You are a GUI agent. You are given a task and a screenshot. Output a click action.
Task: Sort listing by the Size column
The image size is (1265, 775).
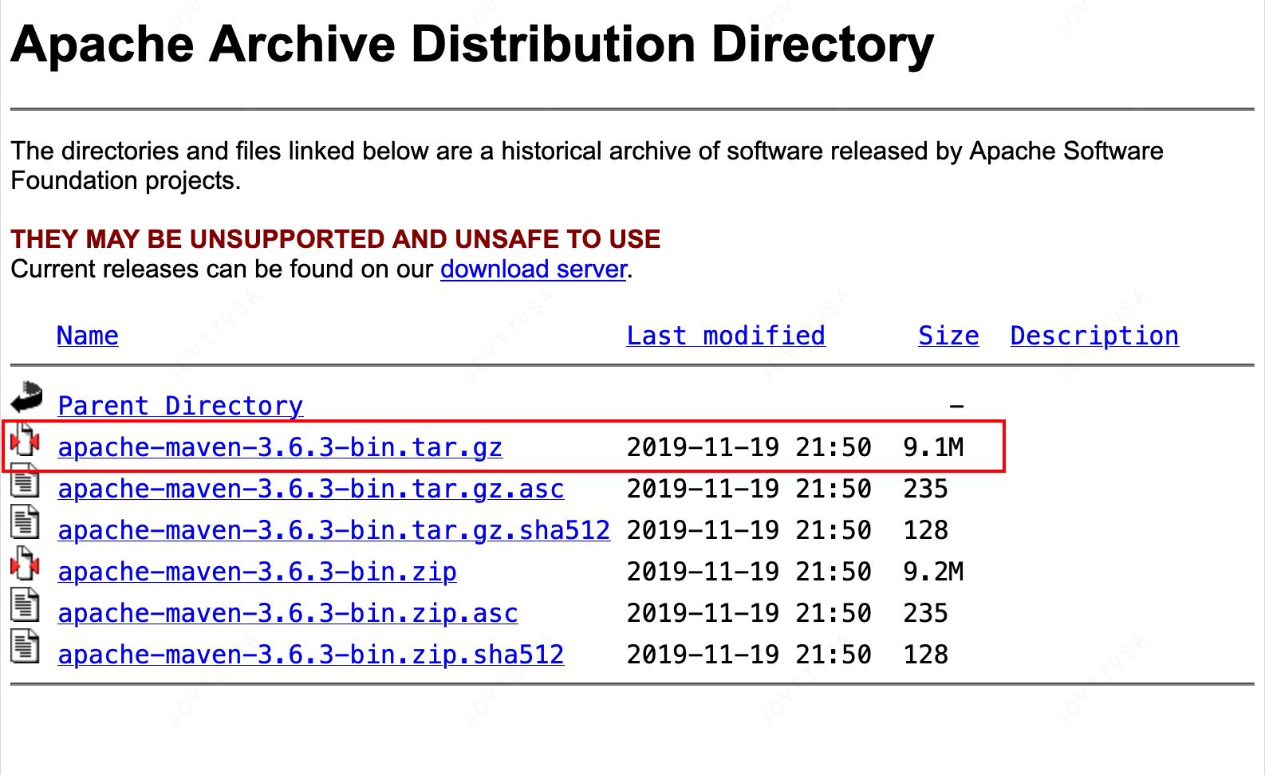[x=948, y=336]
